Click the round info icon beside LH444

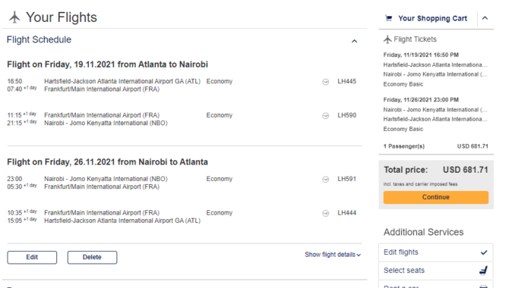pos(325,213)
